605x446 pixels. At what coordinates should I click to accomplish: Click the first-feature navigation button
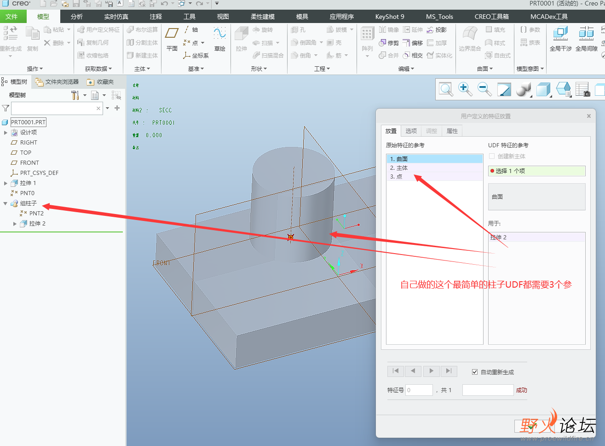[x=396, y=371]
